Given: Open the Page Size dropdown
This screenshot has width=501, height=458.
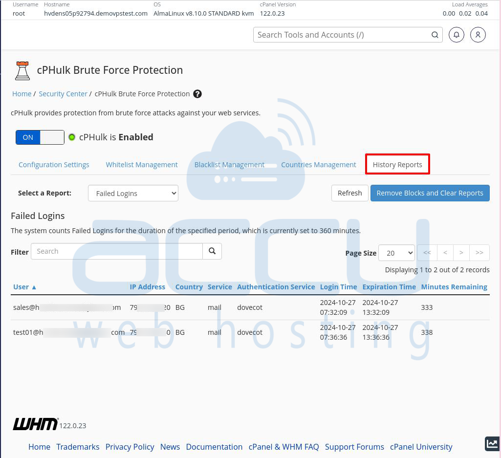Looking at the screenshot, I should pyautogui.click(x=396, y=253).
